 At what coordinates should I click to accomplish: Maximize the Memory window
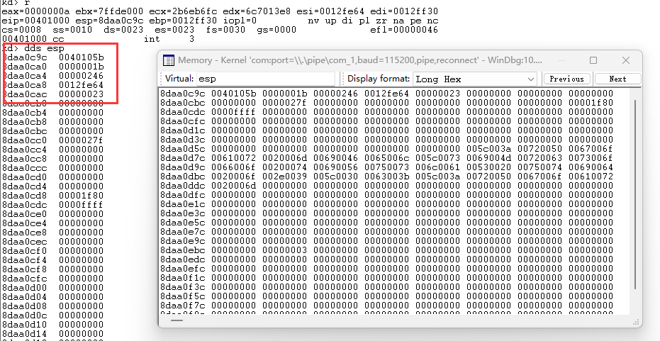tap(593, 61)
